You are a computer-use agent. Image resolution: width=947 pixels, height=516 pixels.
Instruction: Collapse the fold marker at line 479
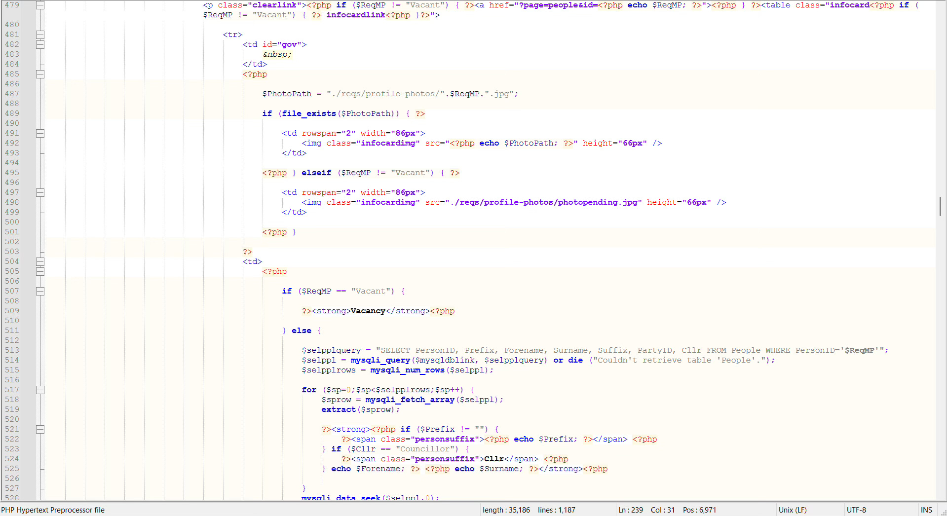click(40, 5)
